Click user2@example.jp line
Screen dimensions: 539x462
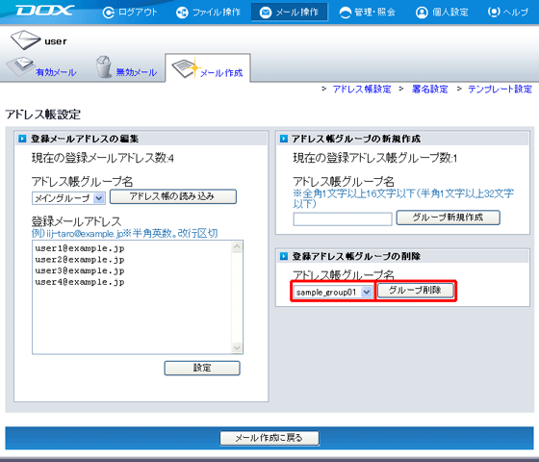(x=79, y=260)
